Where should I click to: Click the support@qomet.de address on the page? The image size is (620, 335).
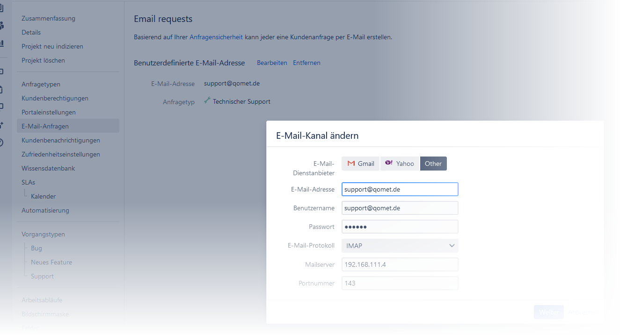pos(232,84)
